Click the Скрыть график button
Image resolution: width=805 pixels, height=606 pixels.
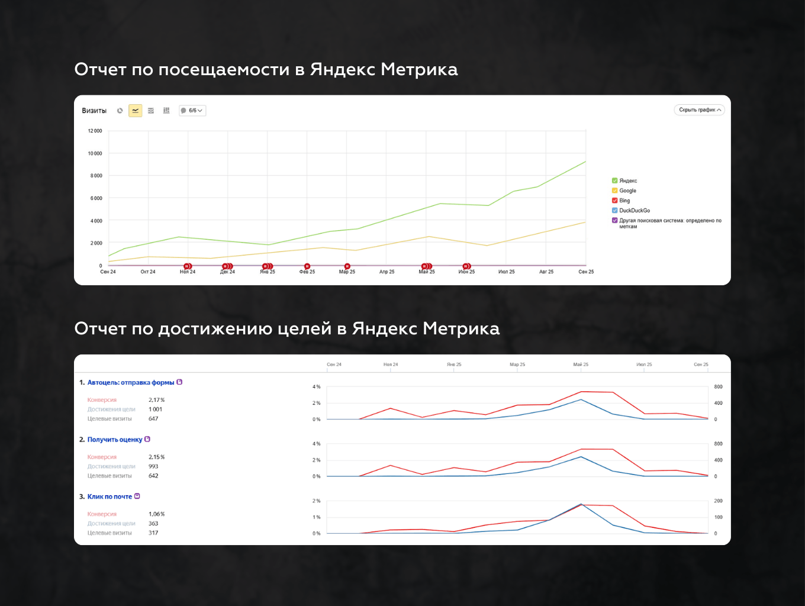700,110
